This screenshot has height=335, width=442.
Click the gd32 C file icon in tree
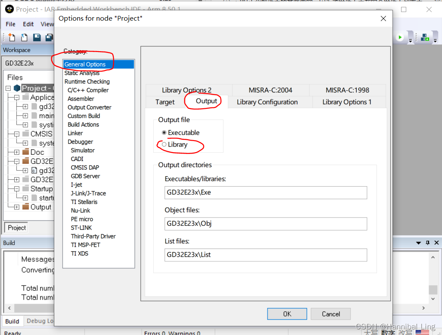click(x=34, y=170)
